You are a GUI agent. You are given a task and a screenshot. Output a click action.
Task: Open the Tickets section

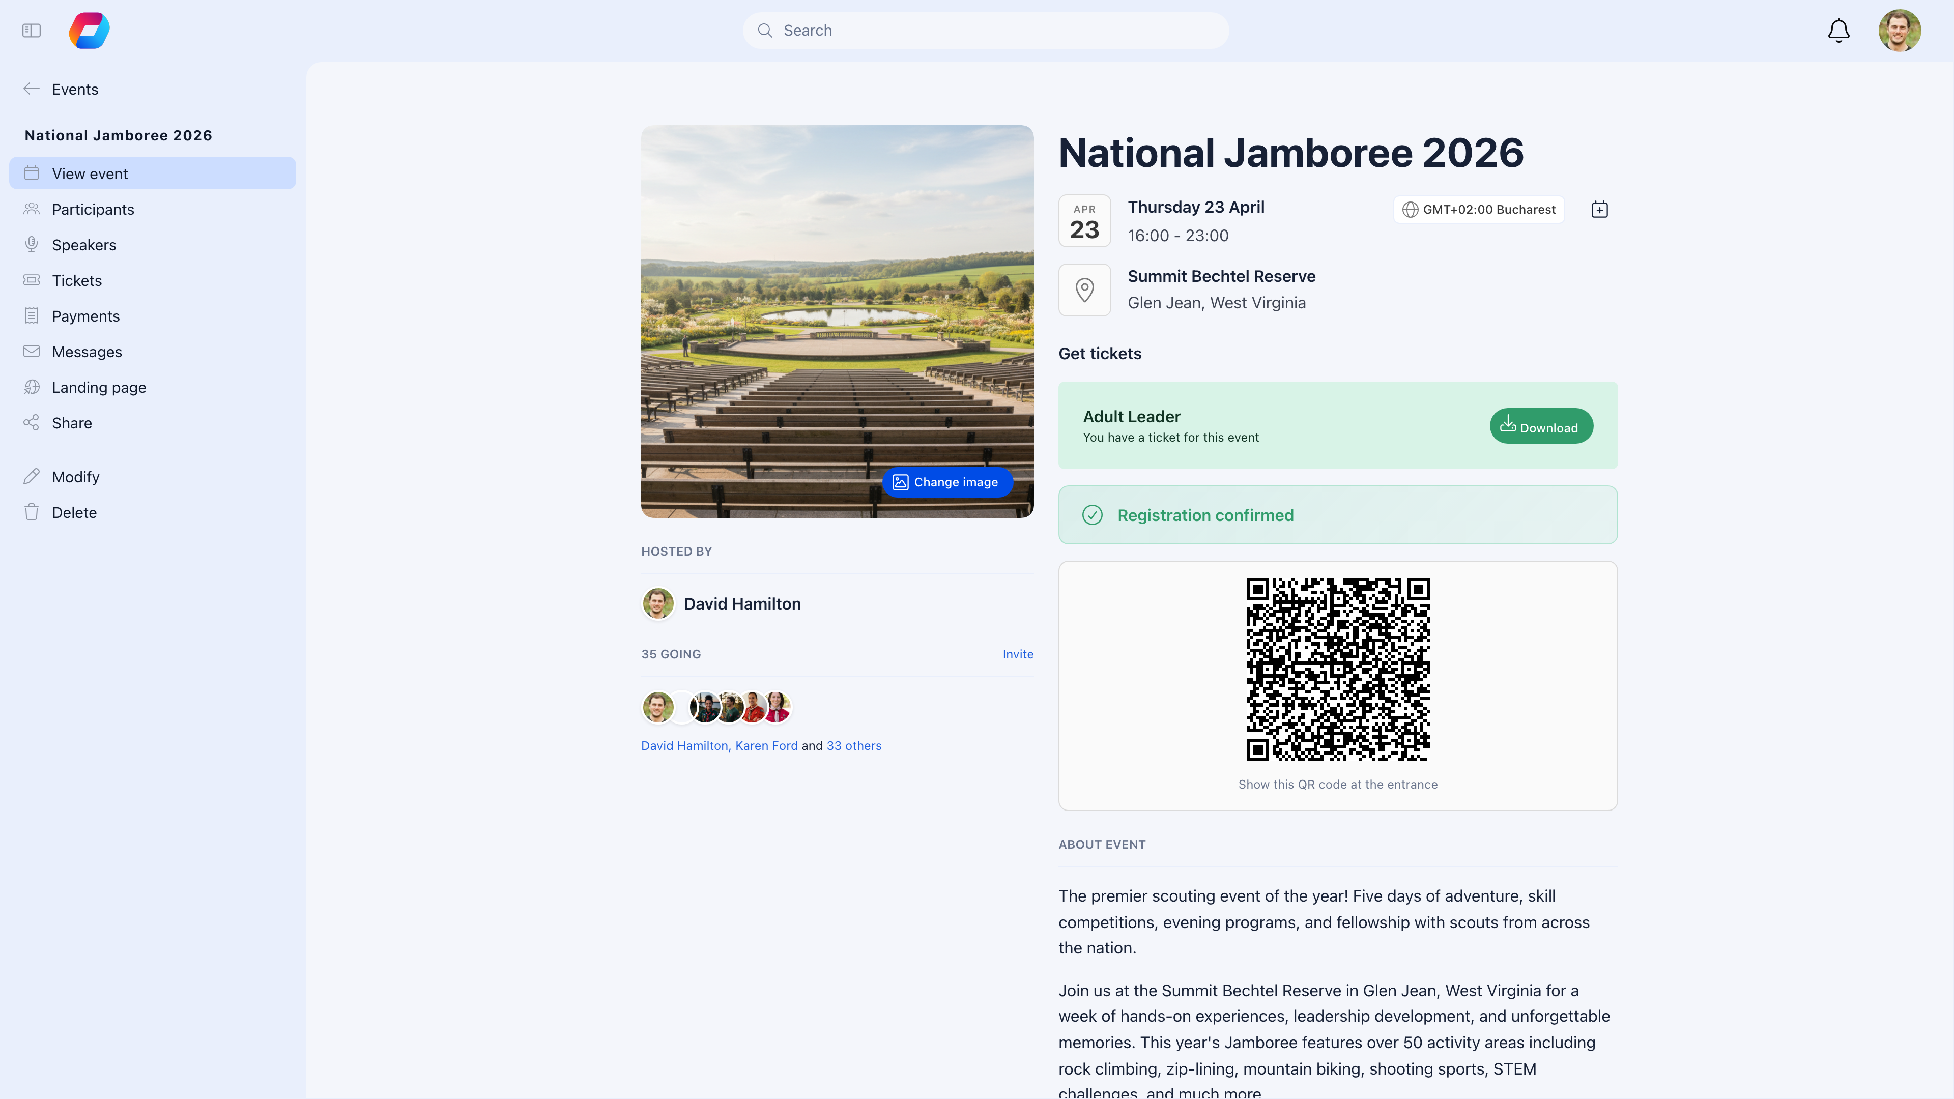pyautogui.click(x=77, y=280)
